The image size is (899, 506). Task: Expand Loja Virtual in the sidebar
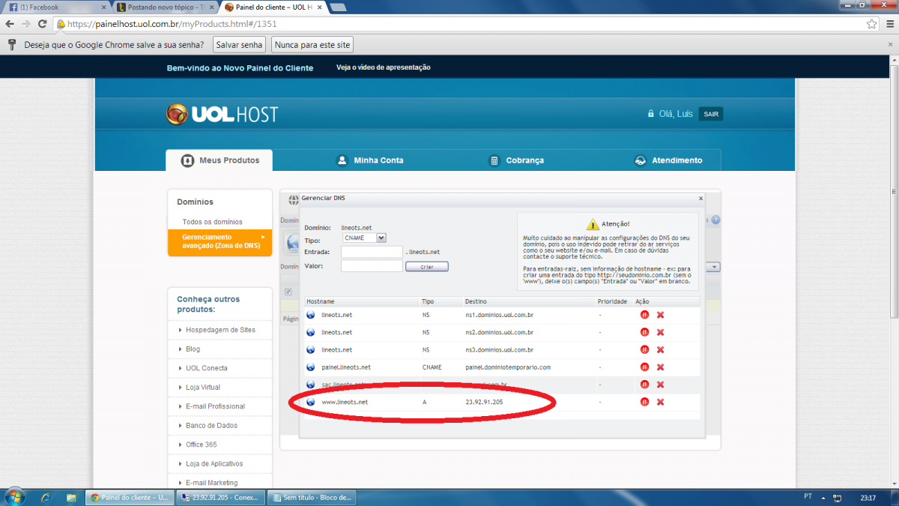point(203,387)
